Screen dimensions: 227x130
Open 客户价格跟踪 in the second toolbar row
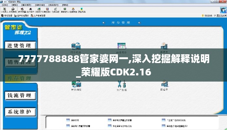[21, 16]
